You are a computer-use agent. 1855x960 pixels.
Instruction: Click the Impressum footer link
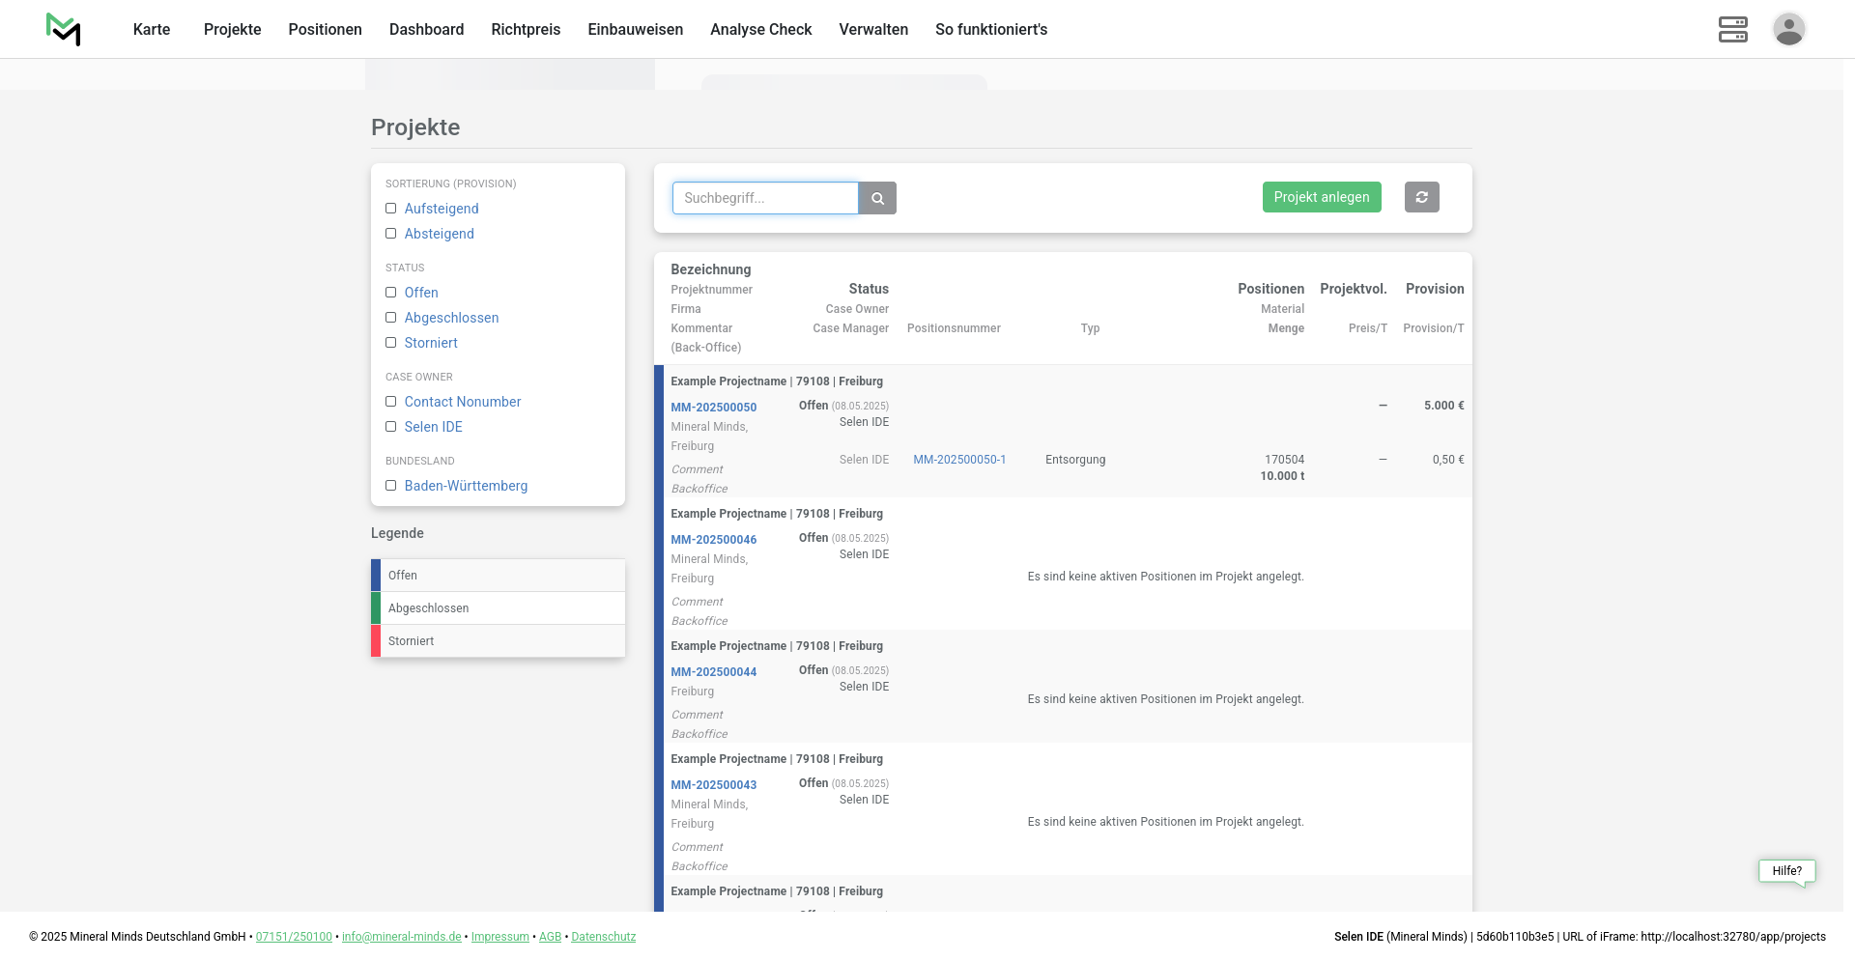click(x=499, y=937)
